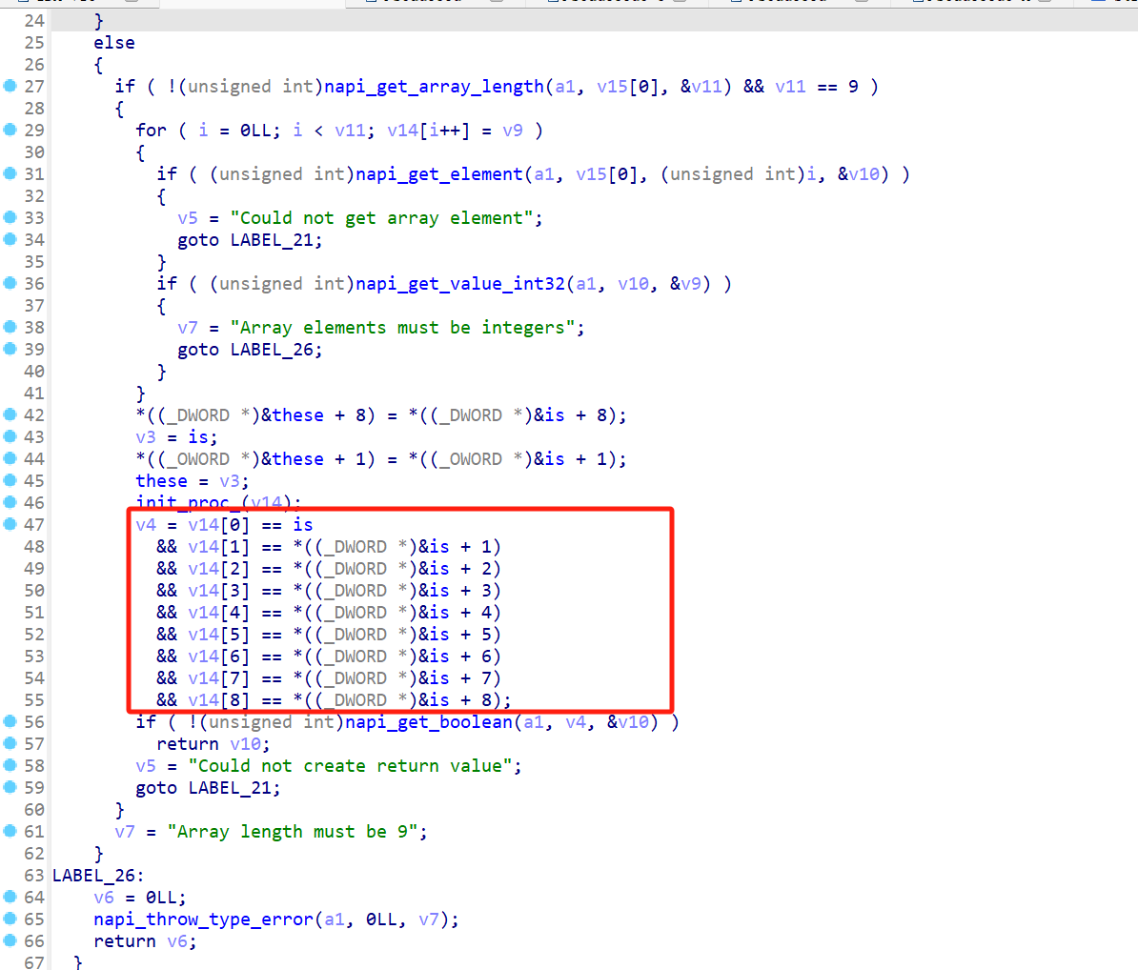Click the 'else' keyword on line 25
The width and height of the screenshot is (1138, 970).
(114, 43)
